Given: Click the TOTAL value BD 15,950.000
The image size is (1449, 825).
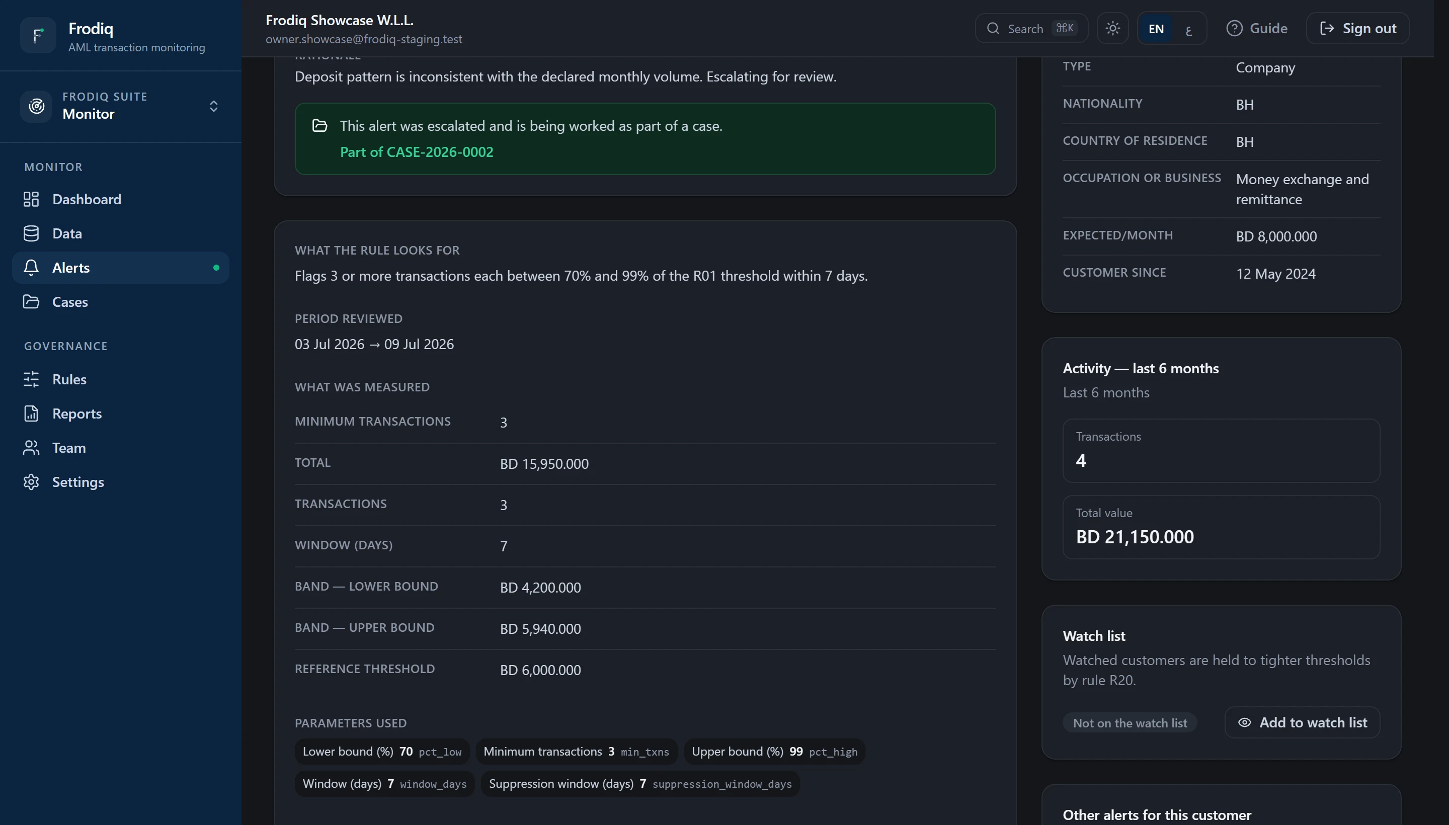Looking at the screenshot, I should tap(544, 463).
